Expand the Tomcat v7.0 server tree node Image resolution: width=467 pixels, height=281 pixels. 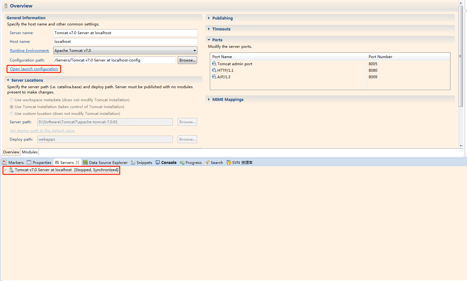point(5,170)
